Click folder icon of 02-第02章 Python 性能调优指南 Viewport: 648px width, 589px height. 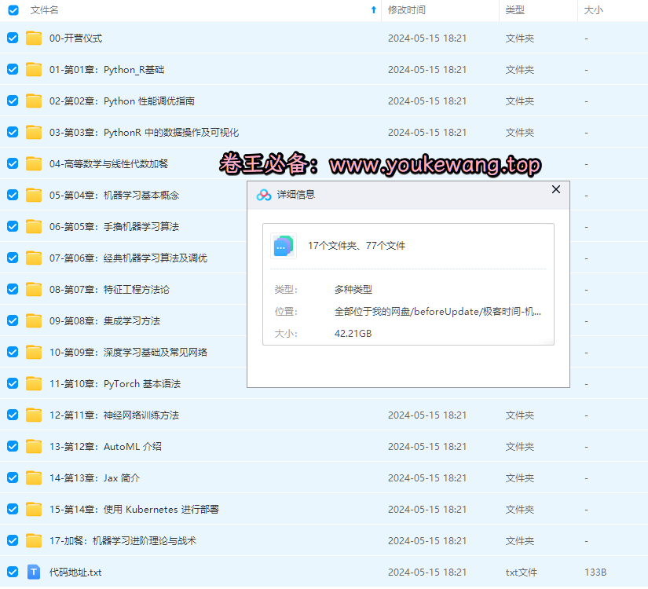point(34,101)
